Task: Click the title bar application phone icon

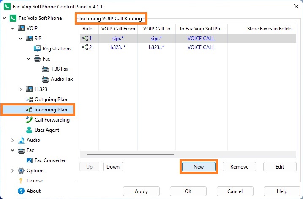Action: point(7,6)
